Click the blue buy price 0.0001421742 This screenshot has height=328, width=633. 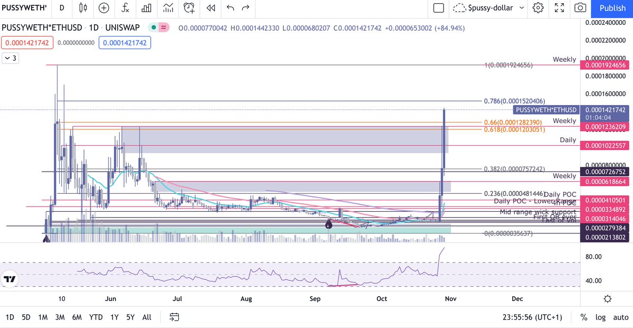(x=125, y=43)
